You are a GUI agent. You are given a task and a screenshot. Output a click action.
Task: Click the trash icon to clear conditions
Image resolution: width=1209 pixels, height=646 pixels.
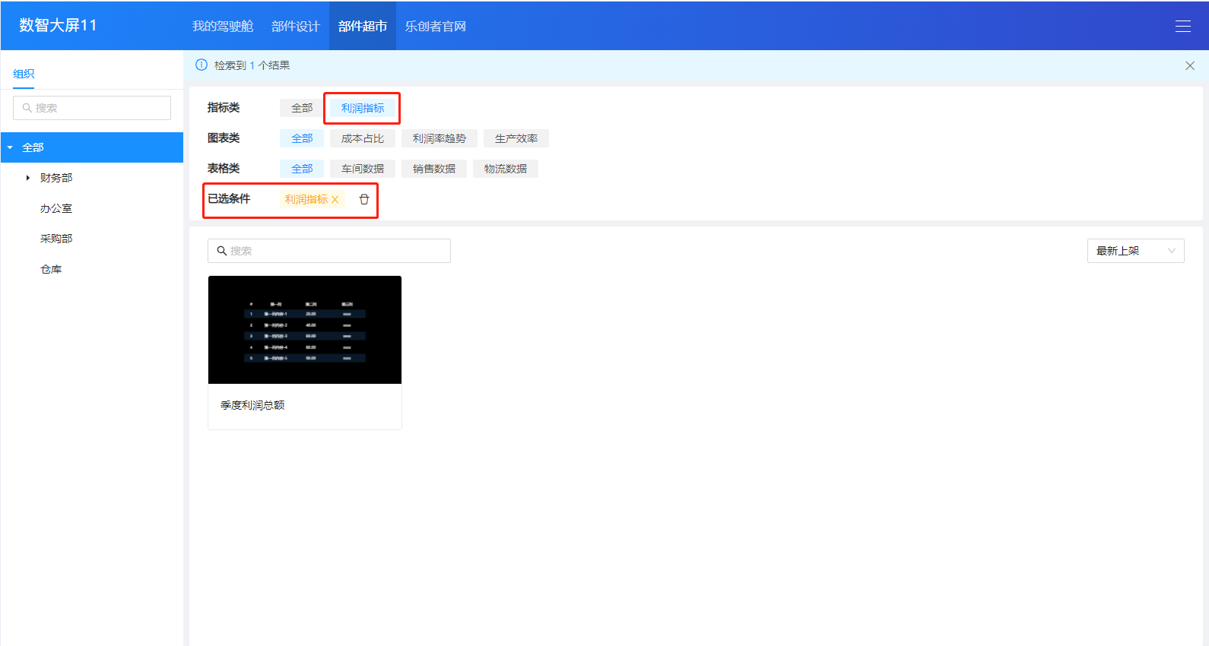click(364, 199)
